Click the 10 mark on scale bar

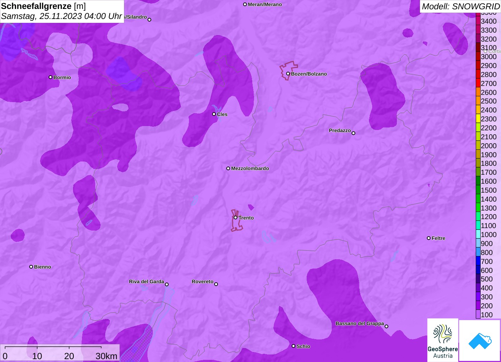[x=37, y=356]
